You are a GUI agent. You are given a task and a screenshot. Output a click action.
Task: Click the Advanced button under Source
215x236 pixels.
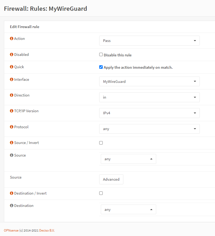(x=111, y=179)
